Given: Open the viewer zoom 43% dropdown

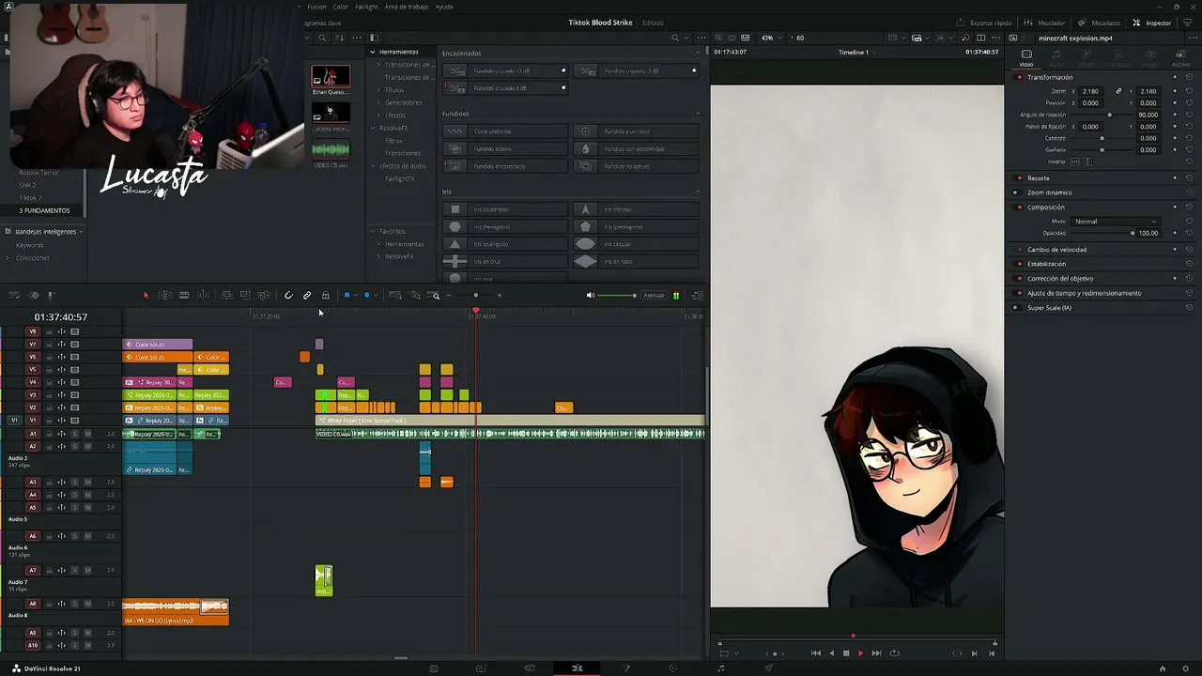Looking at the screenshot, I should (x=770, y=38).
